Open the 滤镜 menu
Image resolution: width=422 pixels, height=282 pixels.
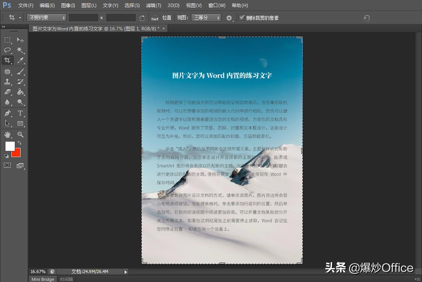[154, 5]
